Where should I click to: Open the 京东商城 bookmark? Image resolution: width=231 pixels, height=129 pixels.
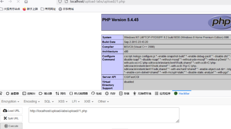tap(66, 9)
